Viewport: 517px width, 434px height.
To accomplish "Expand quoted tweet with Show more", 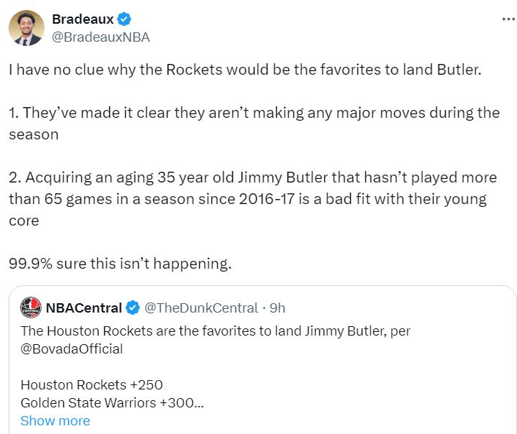I will pyautogui.click(x=55, y=421).
